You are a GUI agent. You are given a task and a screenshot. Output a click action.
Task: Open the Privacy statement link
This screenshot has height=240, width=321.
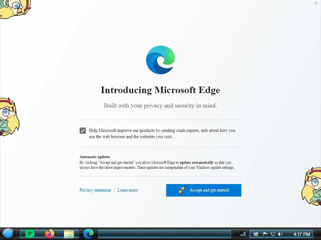pyautogui.click(x=95, y=190)
